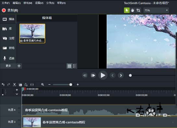Open the 修改(M) menu
The height and width of the screenshot is (128, 177).
[x=28, y=3]
